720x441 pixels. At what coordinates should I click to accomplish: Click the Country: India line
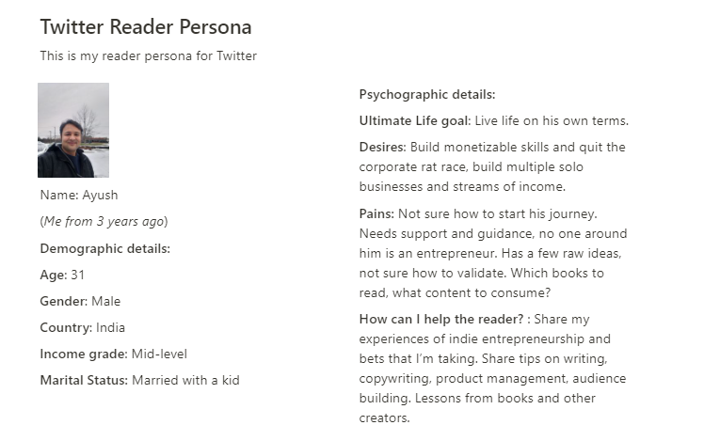pos(83,327)
